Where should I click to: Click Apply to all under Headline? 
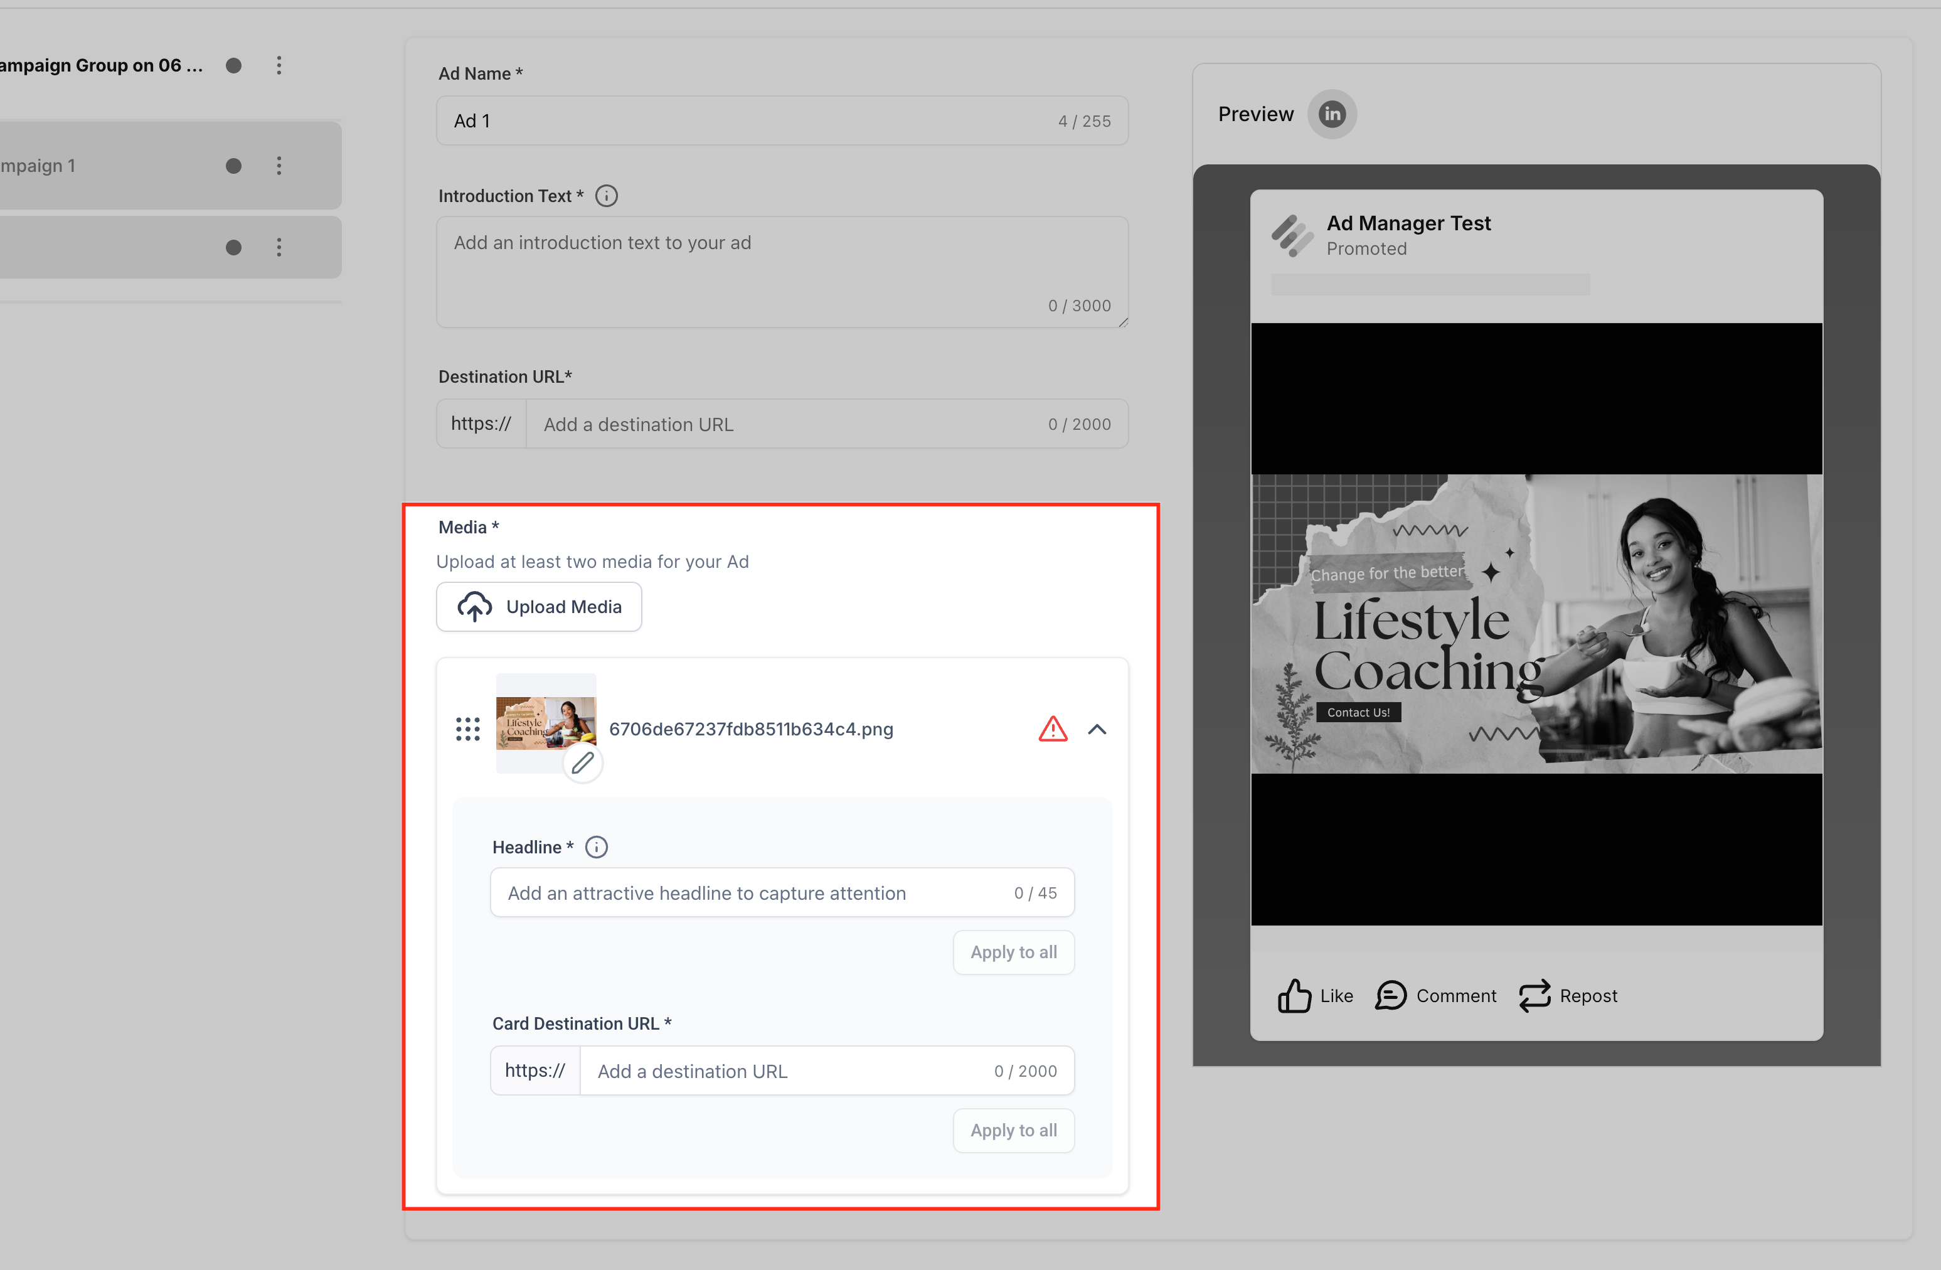1013,952
